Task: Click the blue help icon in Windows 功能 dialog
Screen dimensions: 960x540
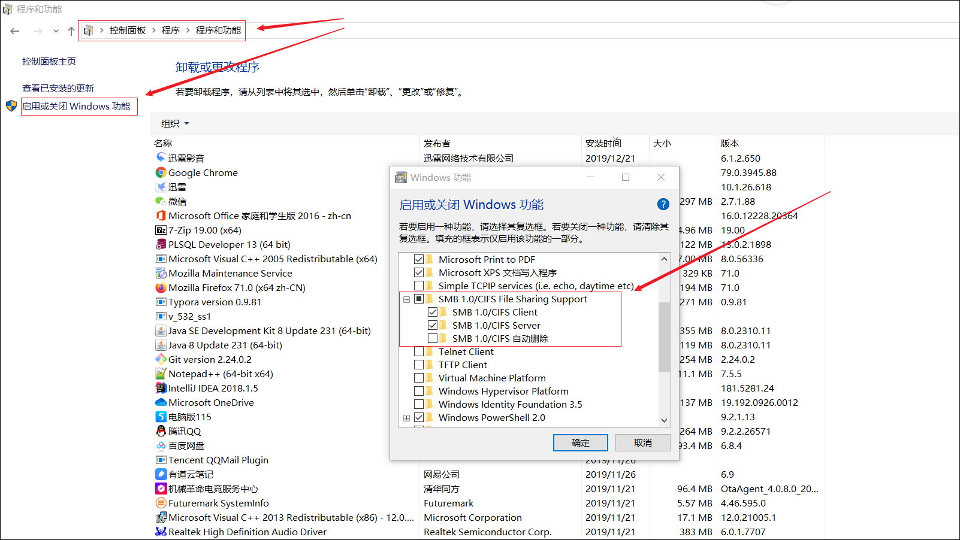Action: click(663, 204)
